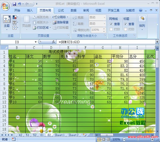Select column header H

point(120,47)
